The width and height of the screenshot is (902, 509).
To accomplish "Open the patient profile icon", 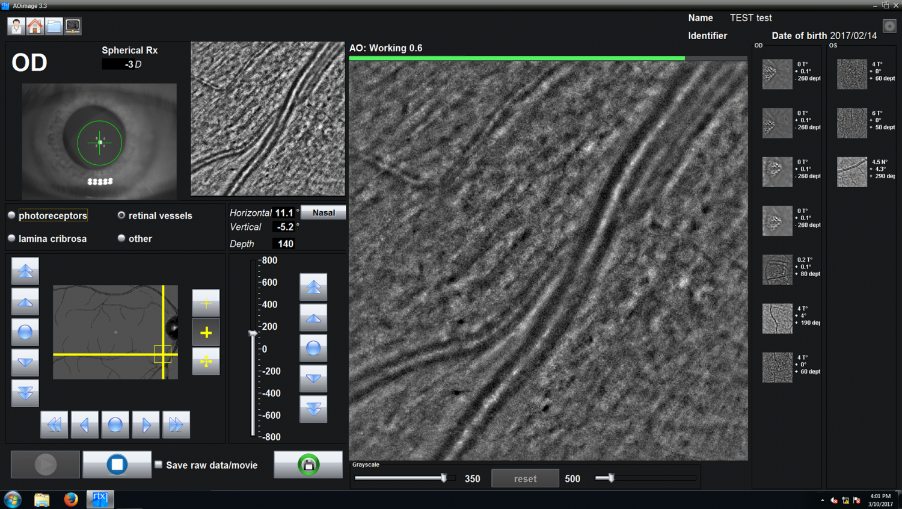I will 16,26.
